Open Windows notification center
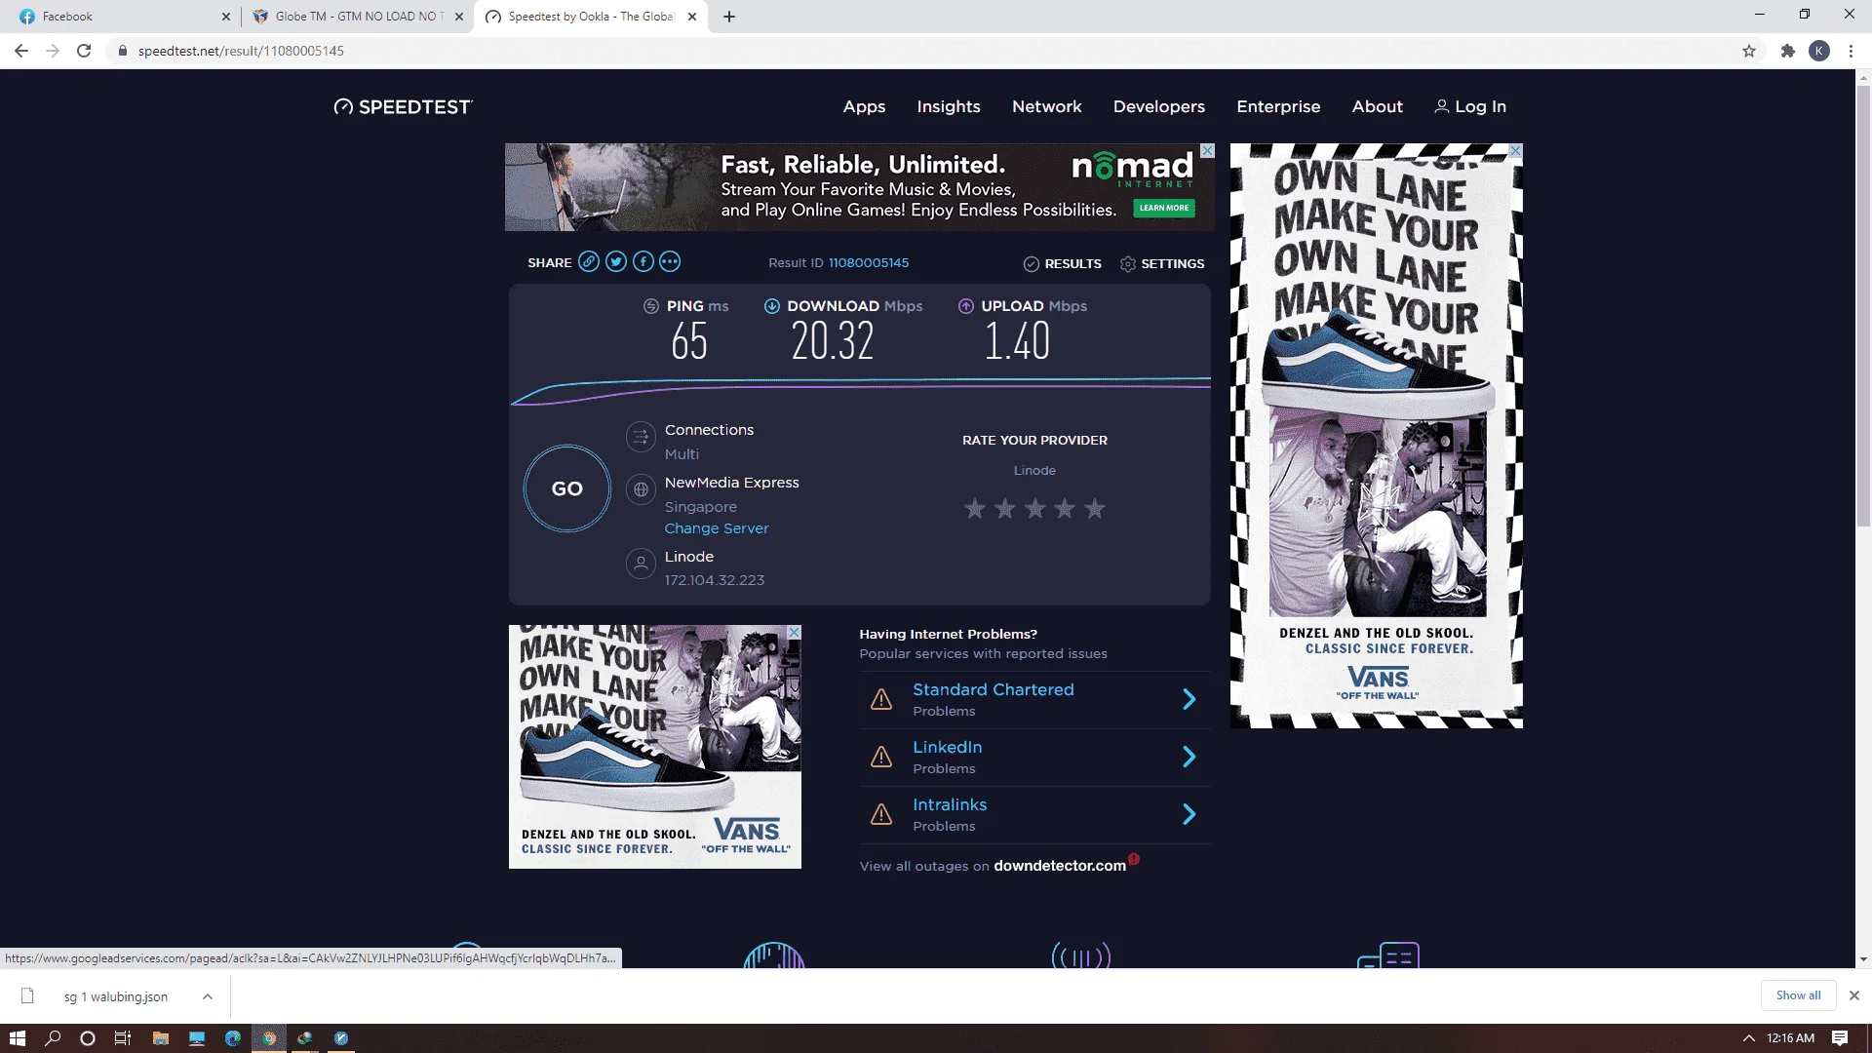The height and width of the screenshot is (1053, 1872). pos(1840,1038)
